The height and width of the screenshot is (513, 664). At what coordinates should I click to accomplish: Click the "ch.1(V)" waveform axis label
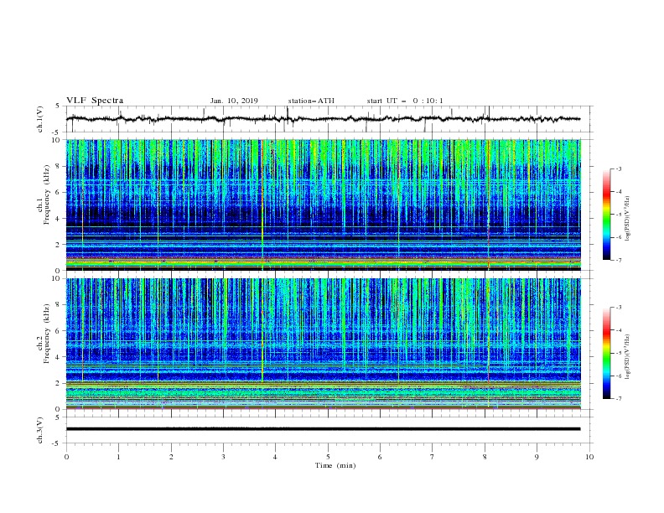tap(40, 119)
